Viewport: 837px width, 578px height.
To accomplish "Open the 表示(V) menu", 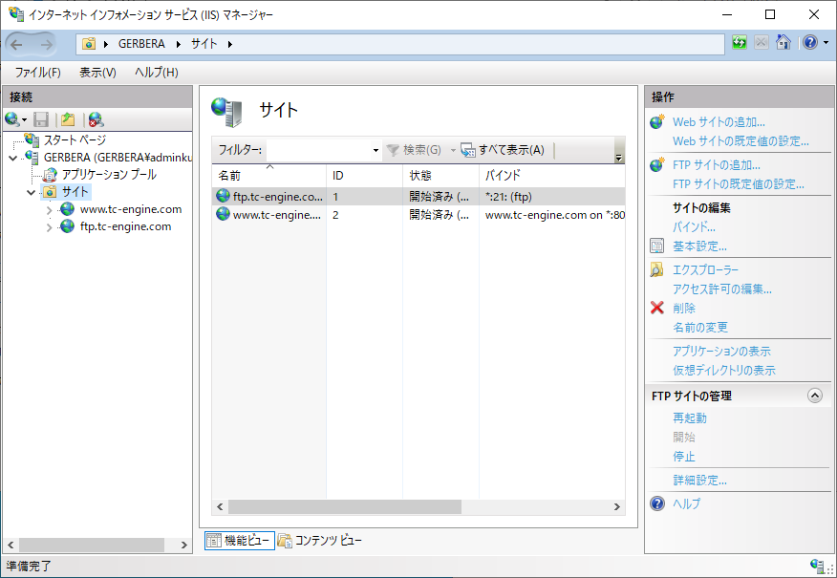I will (97, 72).
